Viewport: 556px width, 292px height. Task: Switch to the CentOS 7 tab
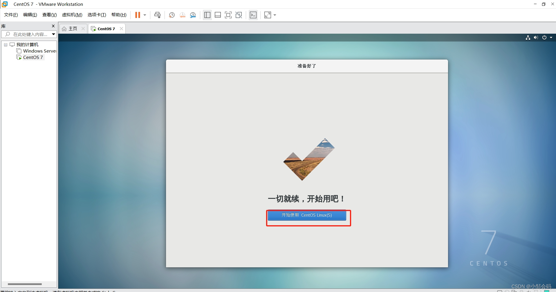pyautogui.click(x=106, y=29)
